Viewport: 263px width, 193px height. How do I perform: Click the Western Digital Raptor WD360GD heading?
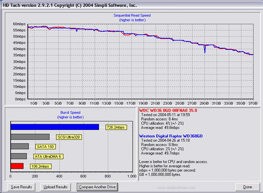coord(171,136)
